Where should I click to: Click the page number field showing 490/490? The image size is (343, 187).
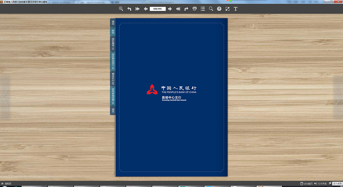158,9
